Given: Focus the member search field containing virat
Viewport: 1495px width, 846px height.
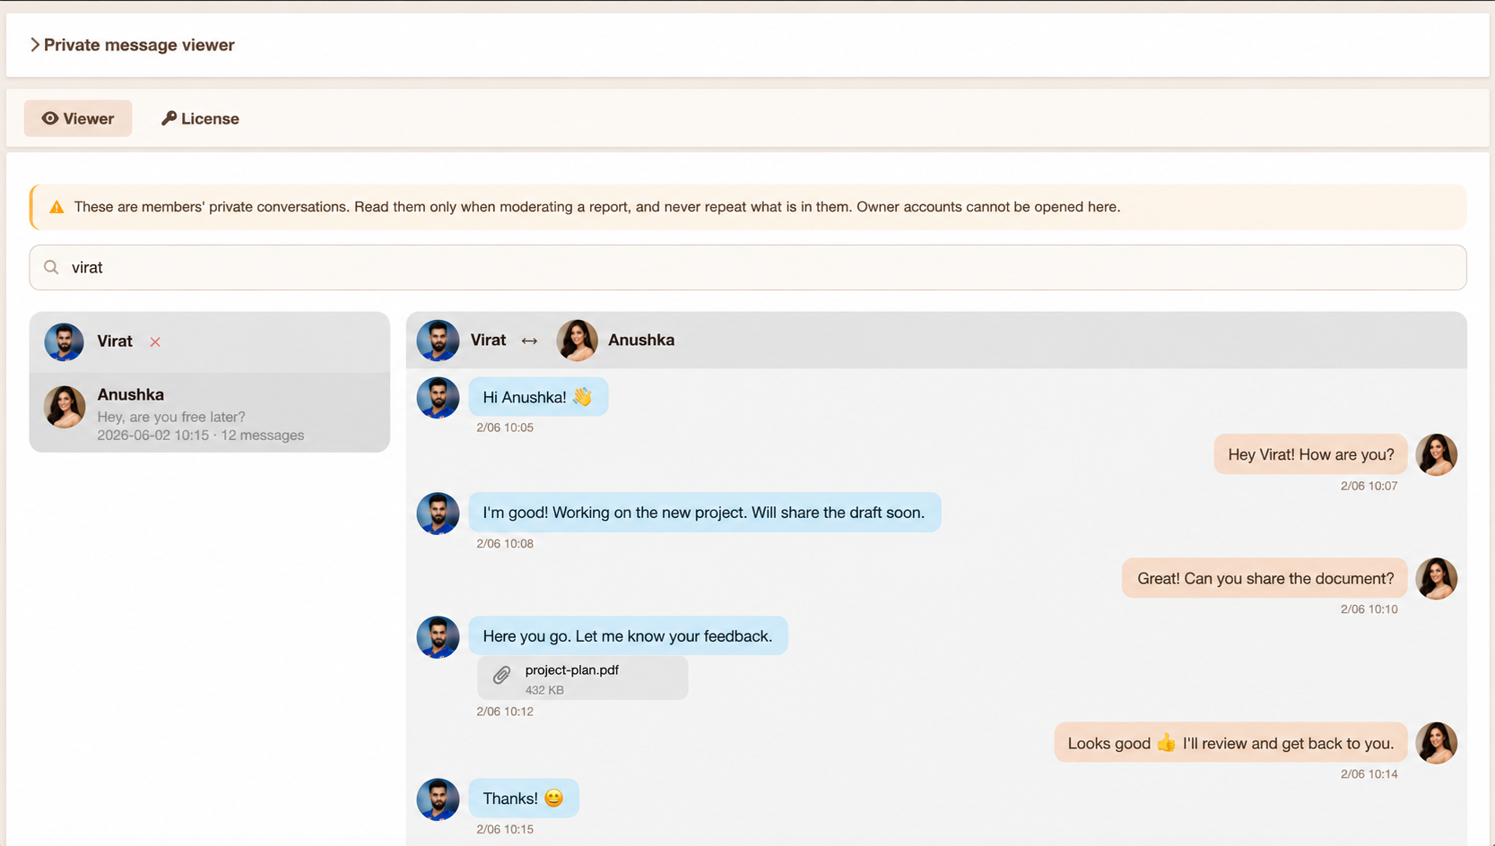Looking at the screenshot, I should click(748, 267).
